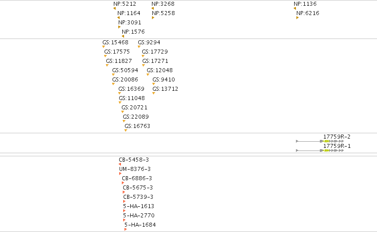Screen dimensions: 377x232
Task: Select the GS:9410 insertion label
Action: (x=164, y=80)
